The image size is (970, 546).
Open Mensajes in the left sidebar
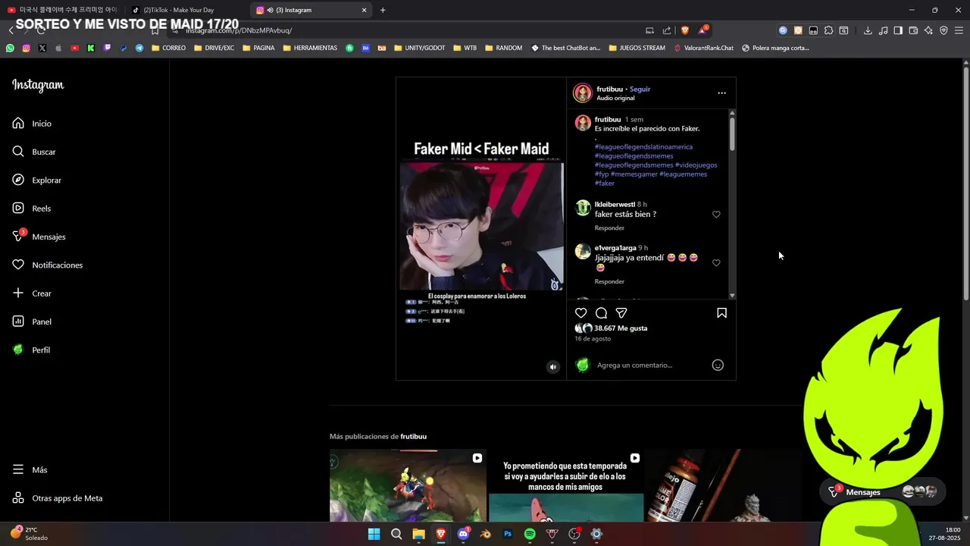point(39,237)
